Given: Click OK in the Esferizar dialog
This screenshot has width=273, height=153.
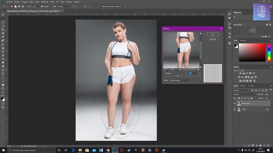Looking at the screenshot, I should [x=212, y=34].
